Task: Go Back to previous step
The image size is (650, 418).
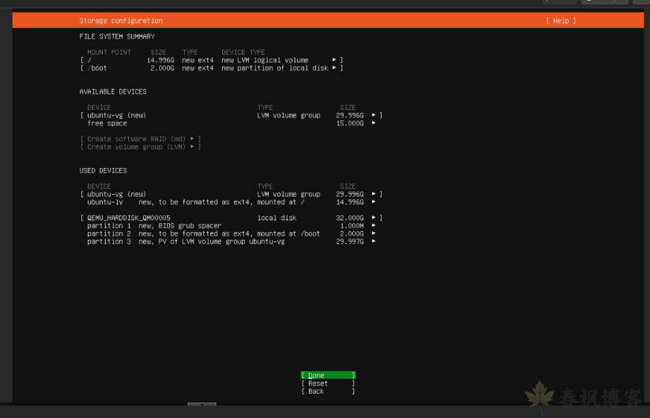Action: pos(328,391)
